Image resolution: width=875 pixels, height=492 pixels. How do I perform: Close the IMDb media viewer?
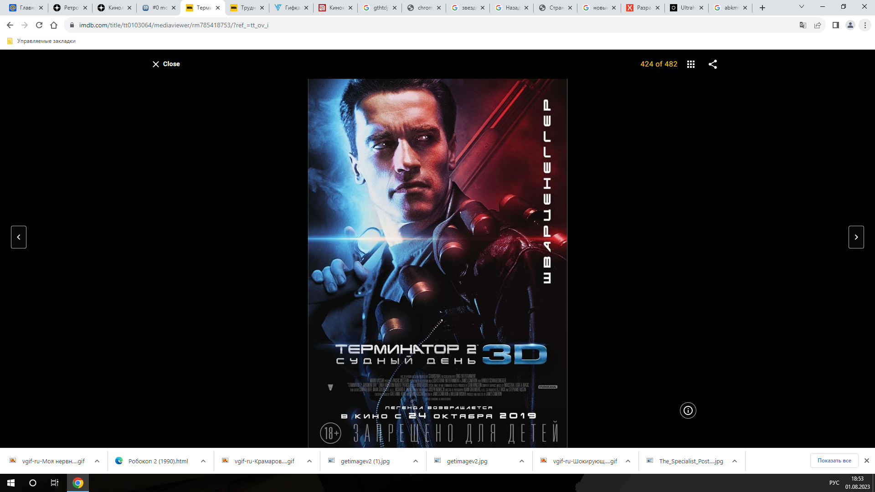click(166, 64)
